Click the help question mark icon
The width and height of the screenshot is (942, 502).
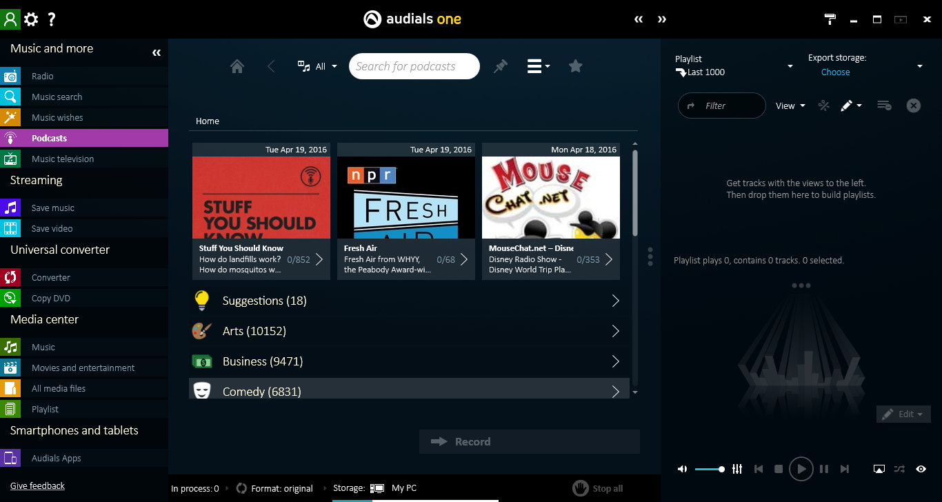point(51,19)
